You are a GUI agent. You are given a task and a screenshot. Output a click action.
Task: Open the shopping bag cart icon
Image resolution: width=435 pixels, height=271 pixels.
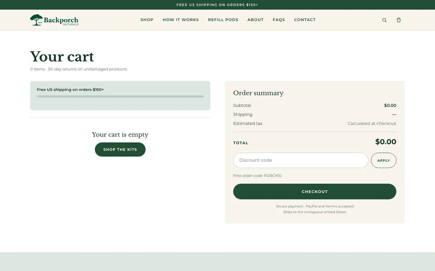coord(399,20)
